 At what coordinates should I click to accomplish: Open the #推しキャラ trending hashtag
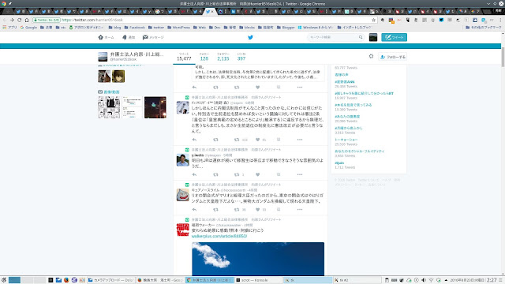[364, 93]
